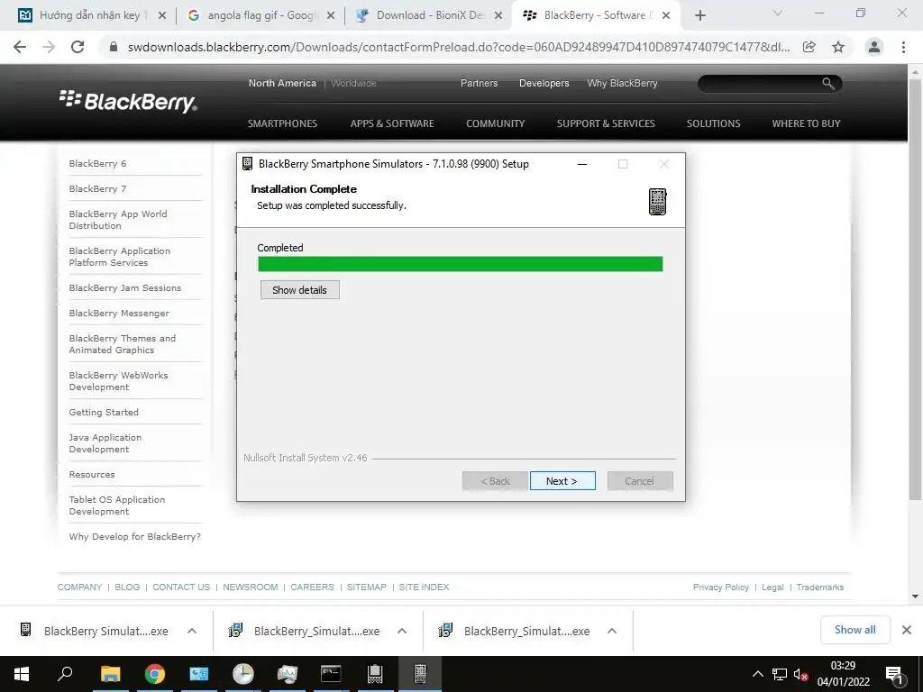Open Windows Start menu

22,674
